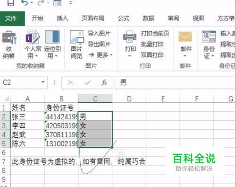Click the Redo arrow icon
Screen dimensions: 236x187
41,2
